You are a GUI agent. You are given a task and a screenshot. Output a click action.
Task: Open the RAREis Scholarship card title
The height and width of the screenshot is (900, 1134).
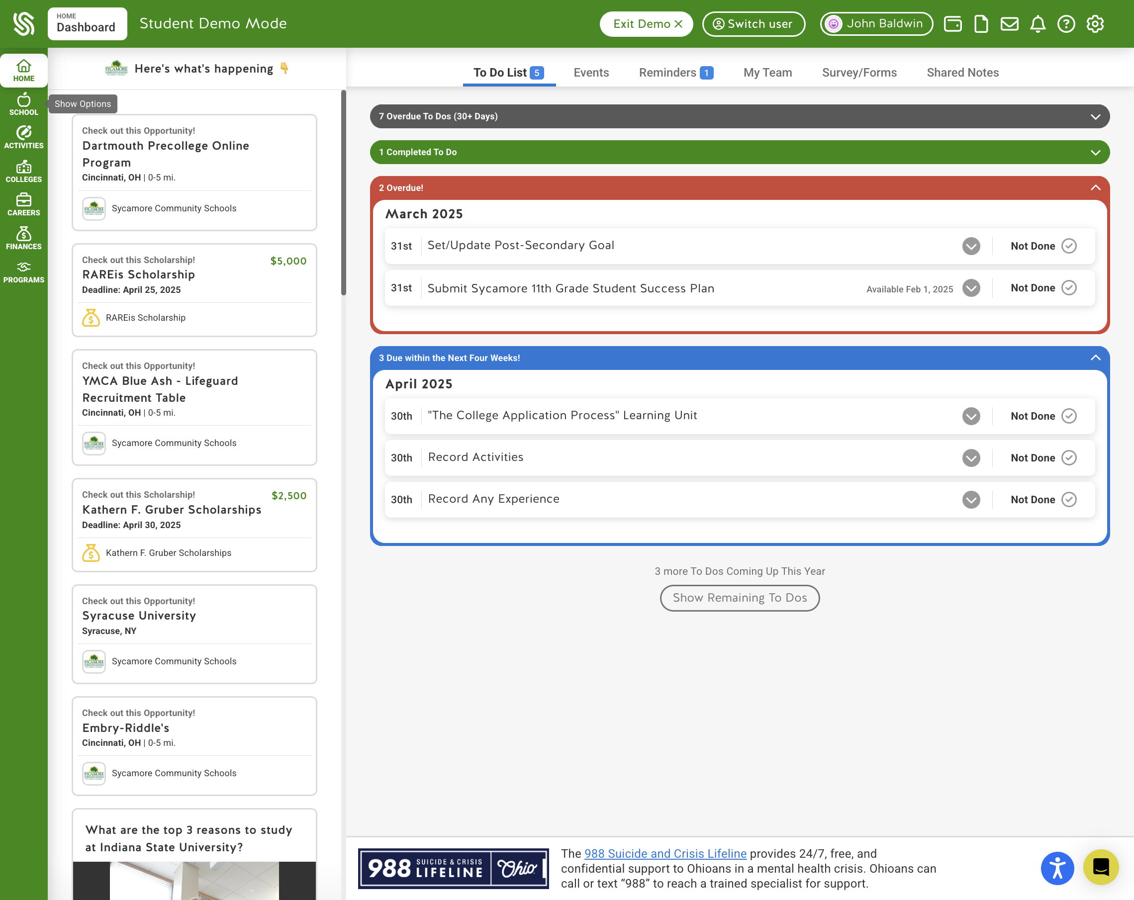tap(138, 274)
